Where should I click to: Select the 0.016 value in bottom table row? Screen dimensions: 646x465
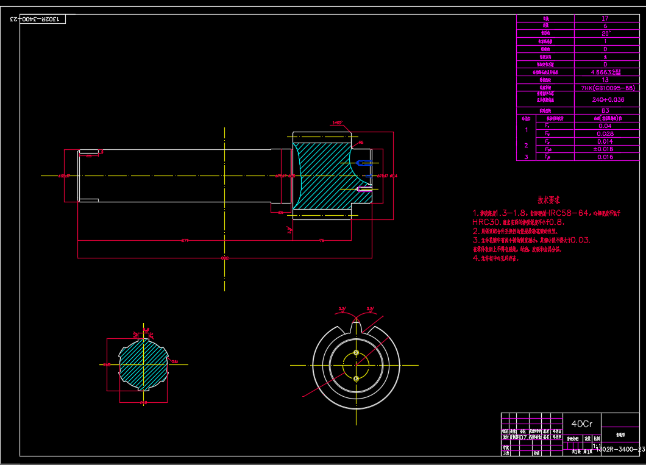605,157
